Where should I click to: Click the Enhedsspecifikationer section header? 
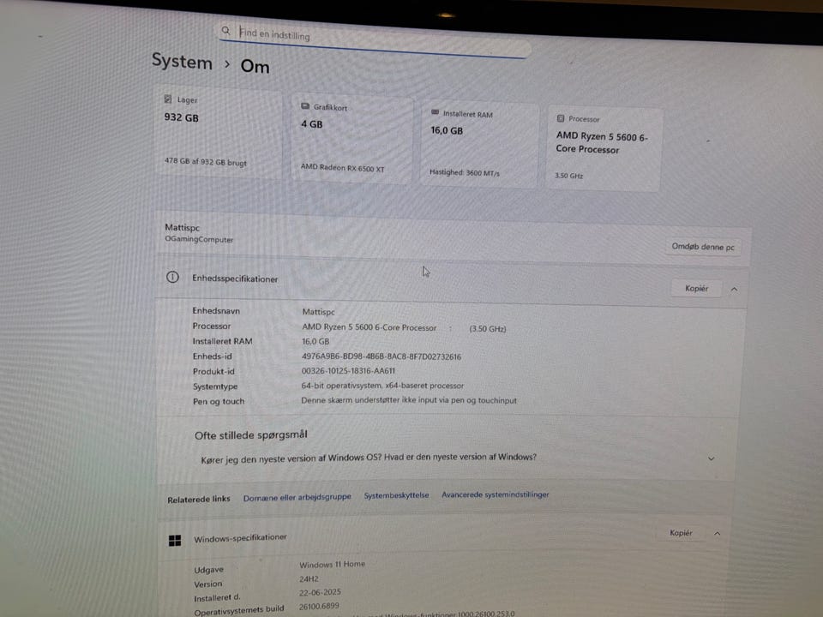coord(452,282)
